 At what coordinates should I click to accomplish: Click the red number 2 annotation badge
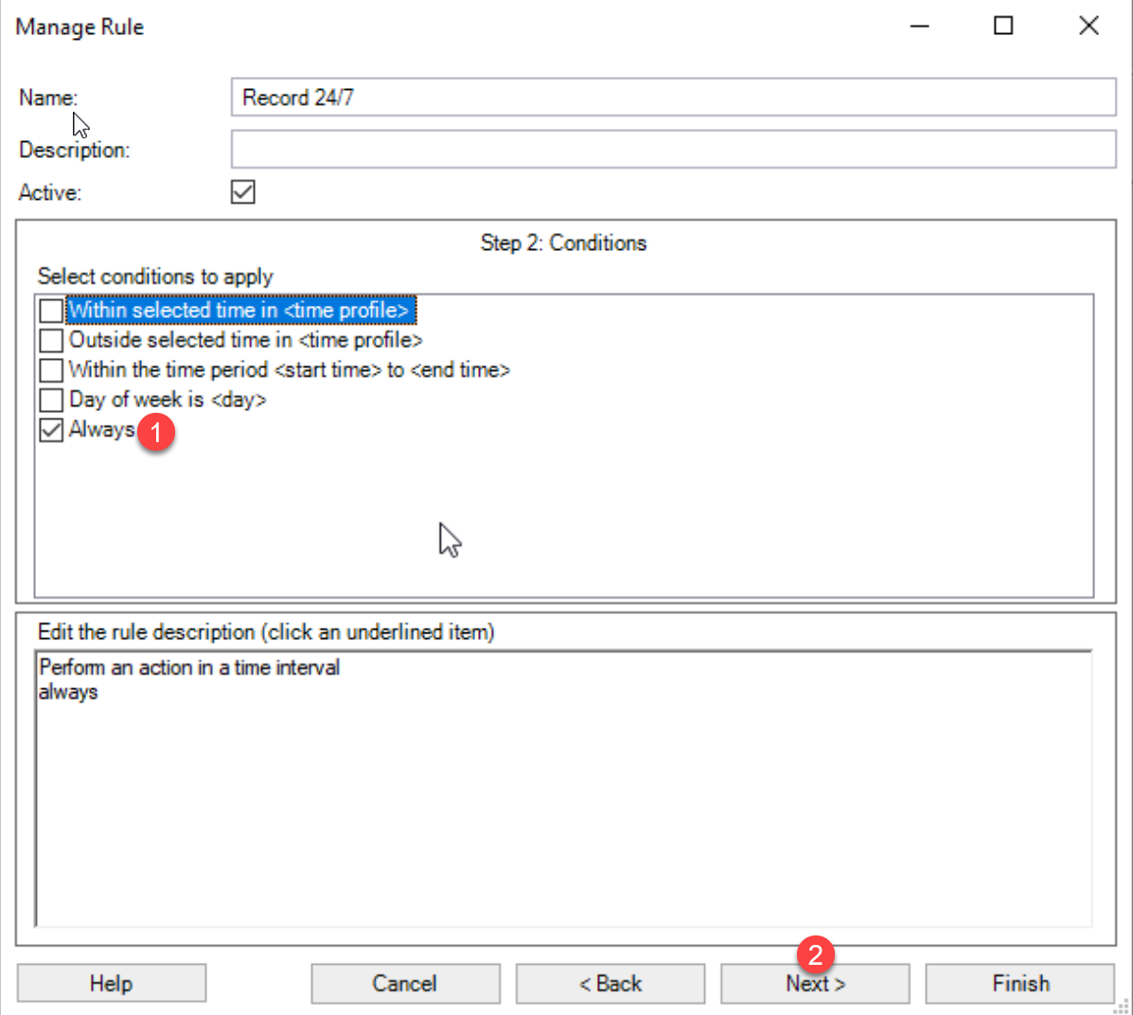[x=815, y=953]
